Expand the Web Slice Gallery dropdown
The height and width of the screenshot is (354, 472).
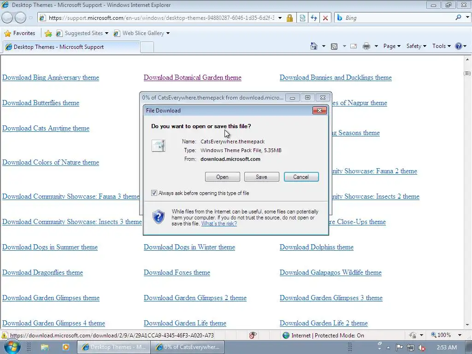tap(168, 33)
